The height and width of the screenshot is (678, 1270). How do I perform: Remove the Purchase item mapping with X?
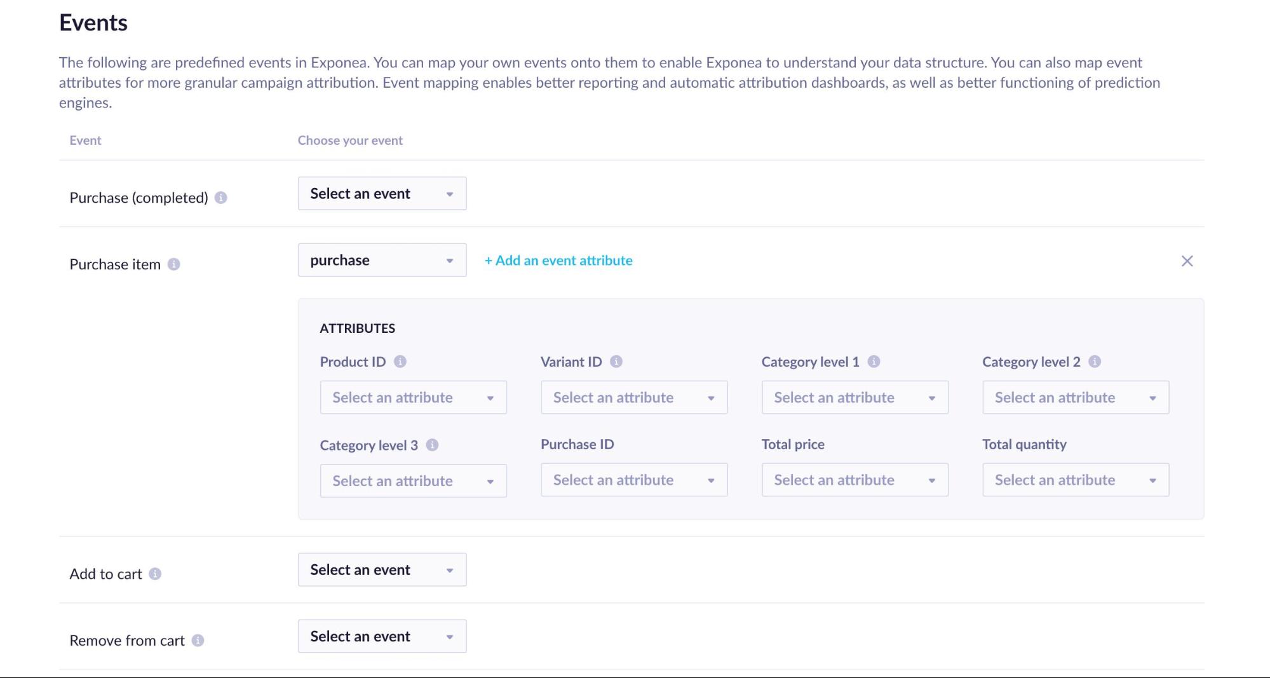tap(1187, 261)
